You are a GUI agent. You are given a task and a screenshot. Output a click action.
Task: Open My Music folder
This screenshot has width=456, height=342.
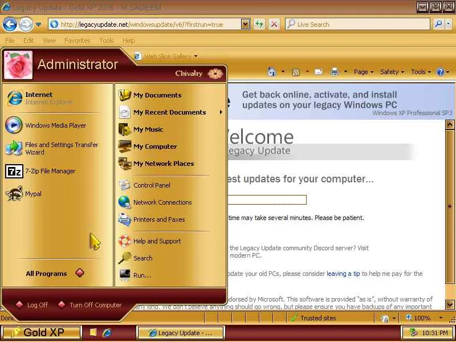coord(171,129)
